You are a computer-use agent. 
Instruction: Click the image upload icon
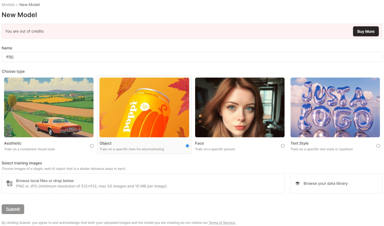[10, 183]
